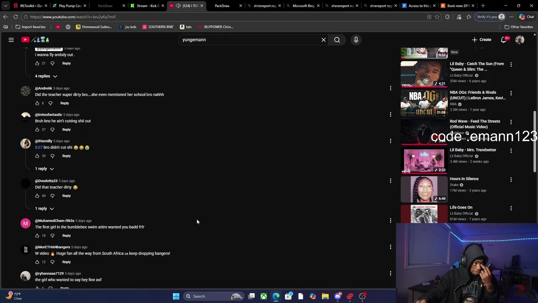
Task: Open options menu for @Andre6k comment
Action: pyautogui.click(x=390, y=88)
